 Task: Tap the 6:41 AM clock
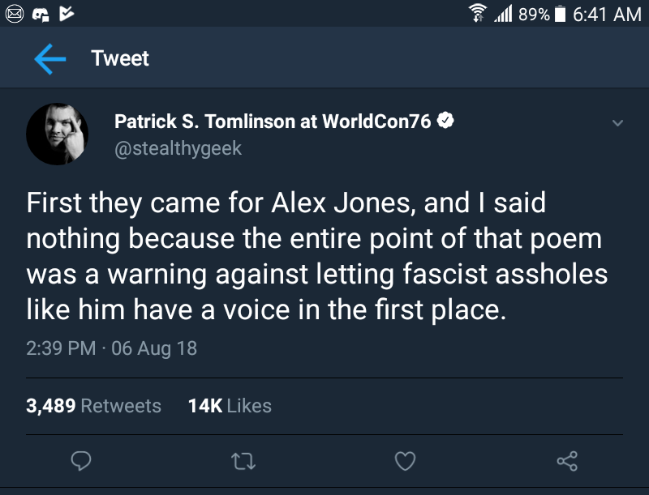(607, 14)
